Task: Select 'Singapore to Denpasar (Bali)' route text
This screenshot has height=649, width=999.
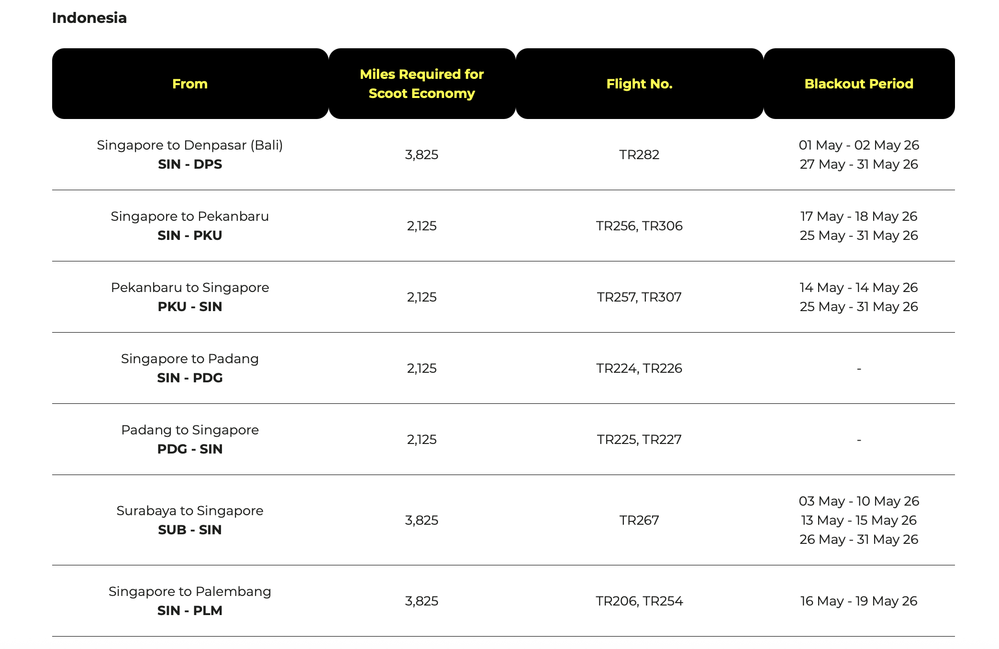Action: pos(190,145)
